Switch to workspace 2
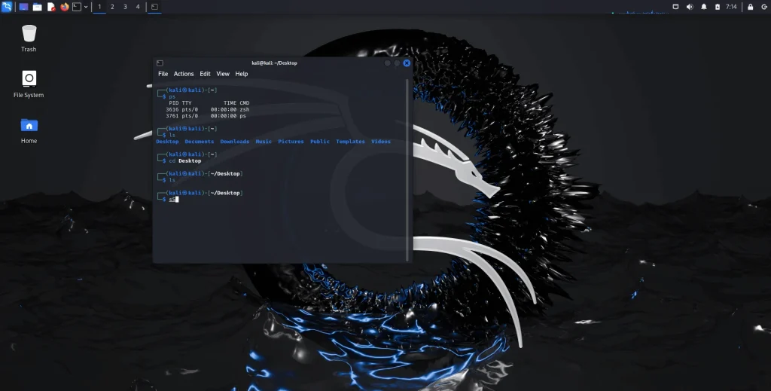Image resolution: width=771 pixels, height=391 pixels. click(x=112, y=7)
